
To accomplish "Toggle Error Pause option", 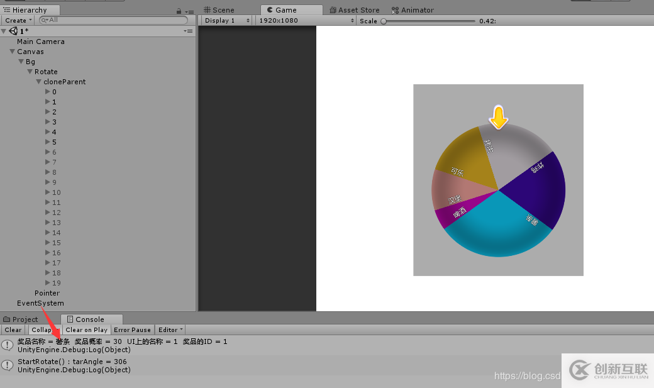I will point(132,330).
